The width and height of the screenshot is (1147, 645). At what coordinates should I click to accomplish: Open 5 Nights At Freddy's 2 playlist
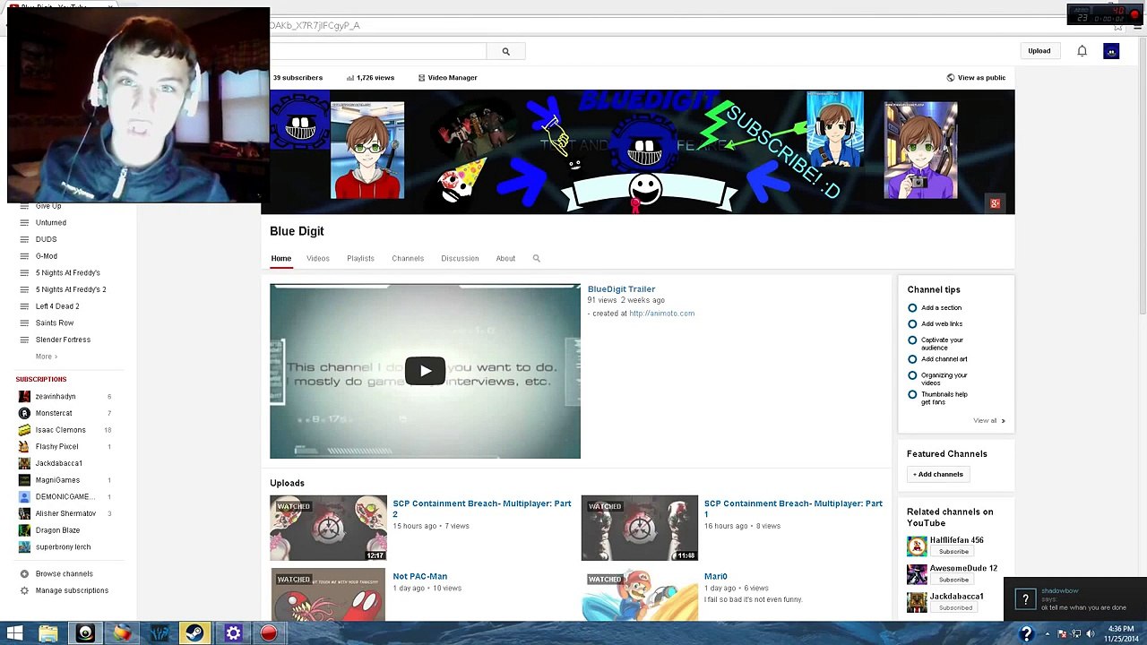71,289
